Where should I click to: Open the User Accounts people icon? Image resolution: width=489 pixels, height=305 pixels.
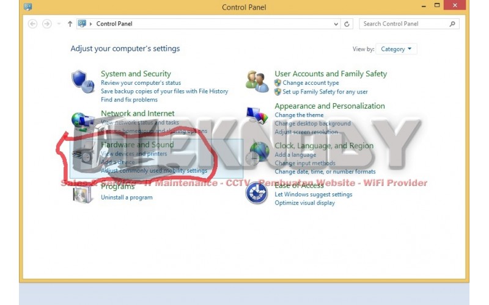tap(257, 82)
